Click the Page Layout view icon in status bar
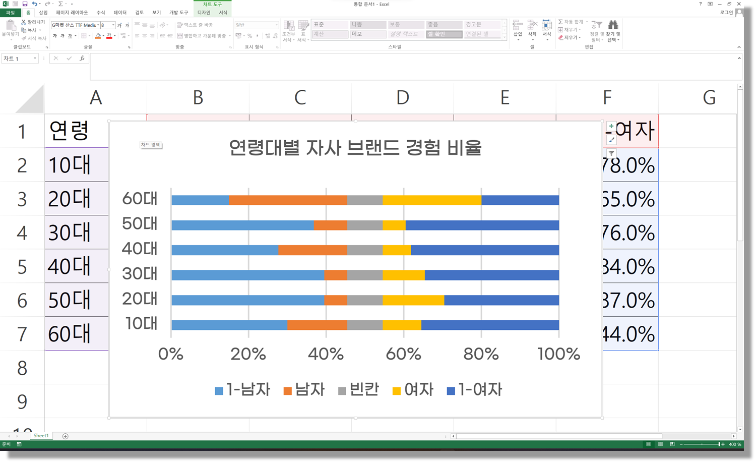Screen dimensions: 756x463 click(660, 444)
